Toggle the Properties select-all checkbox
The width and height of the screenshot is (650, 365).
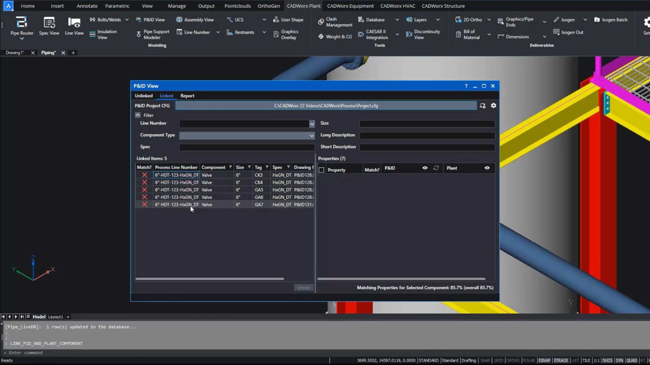pyautogui.click(x=322, y=170)
